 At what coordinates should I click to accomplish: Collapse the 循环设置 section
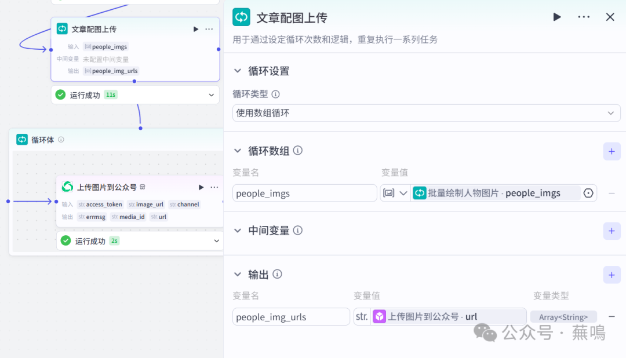pos(237,71)
